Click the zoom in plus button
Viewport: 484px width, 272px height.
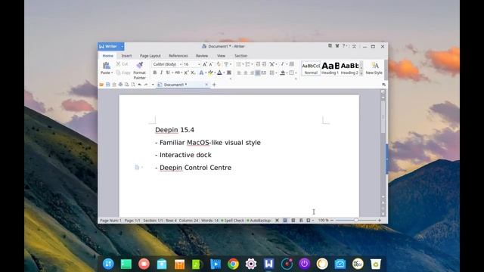tap(380, 220)
